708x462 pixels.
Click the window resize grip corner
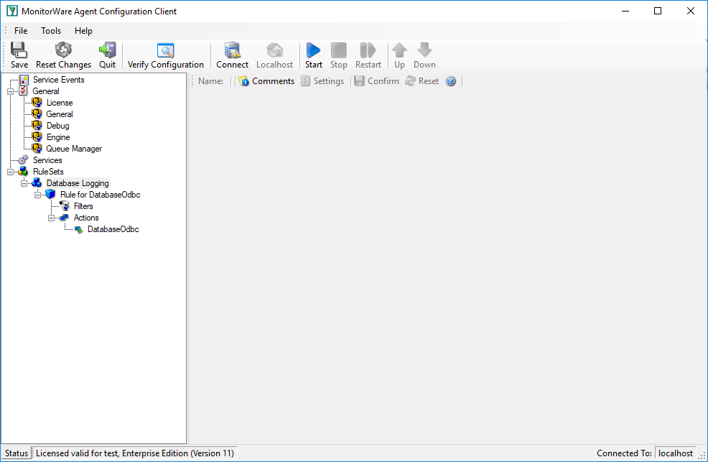click(x=702, y=456)
